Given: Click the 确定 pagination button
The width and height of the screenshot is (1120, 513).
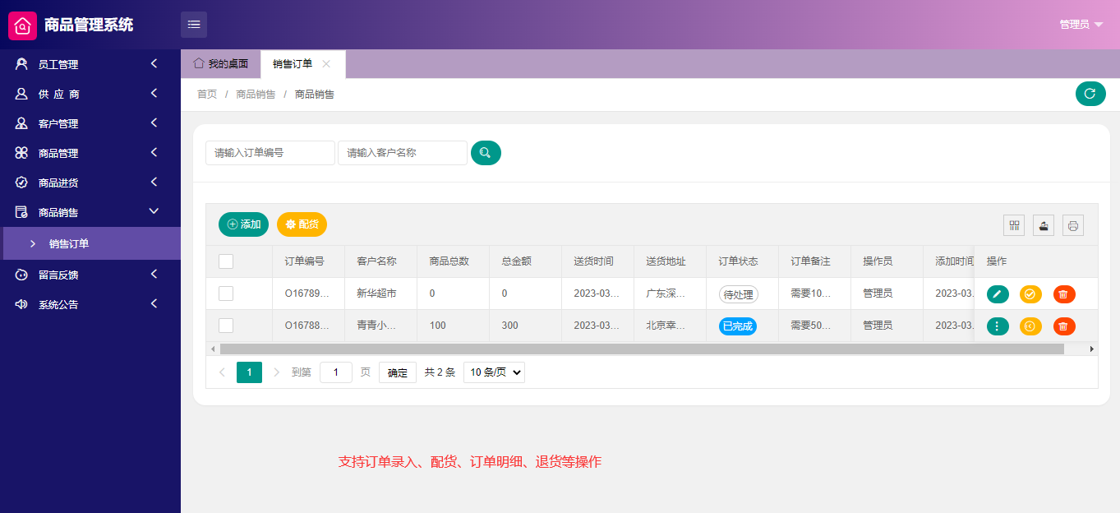Looking at the screenshot, I should coord(398,372).
